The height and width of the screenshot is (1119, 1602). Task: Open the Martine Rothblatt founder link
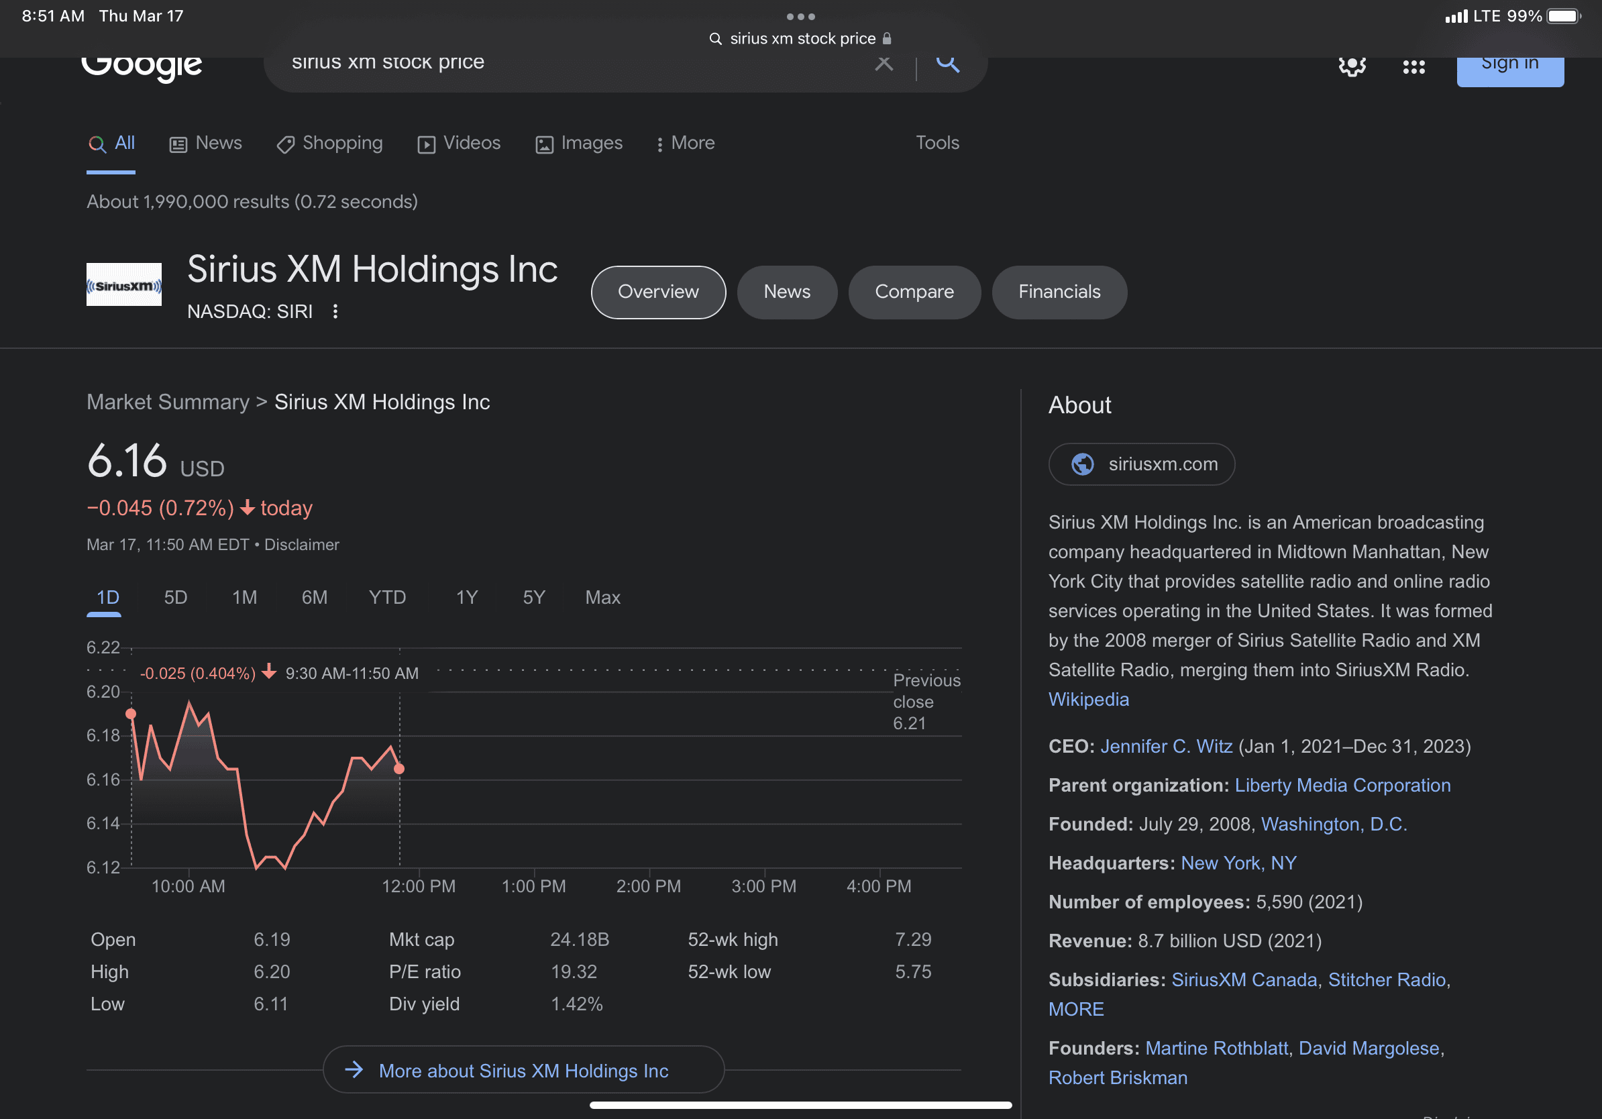[x=1216, y=1049]
